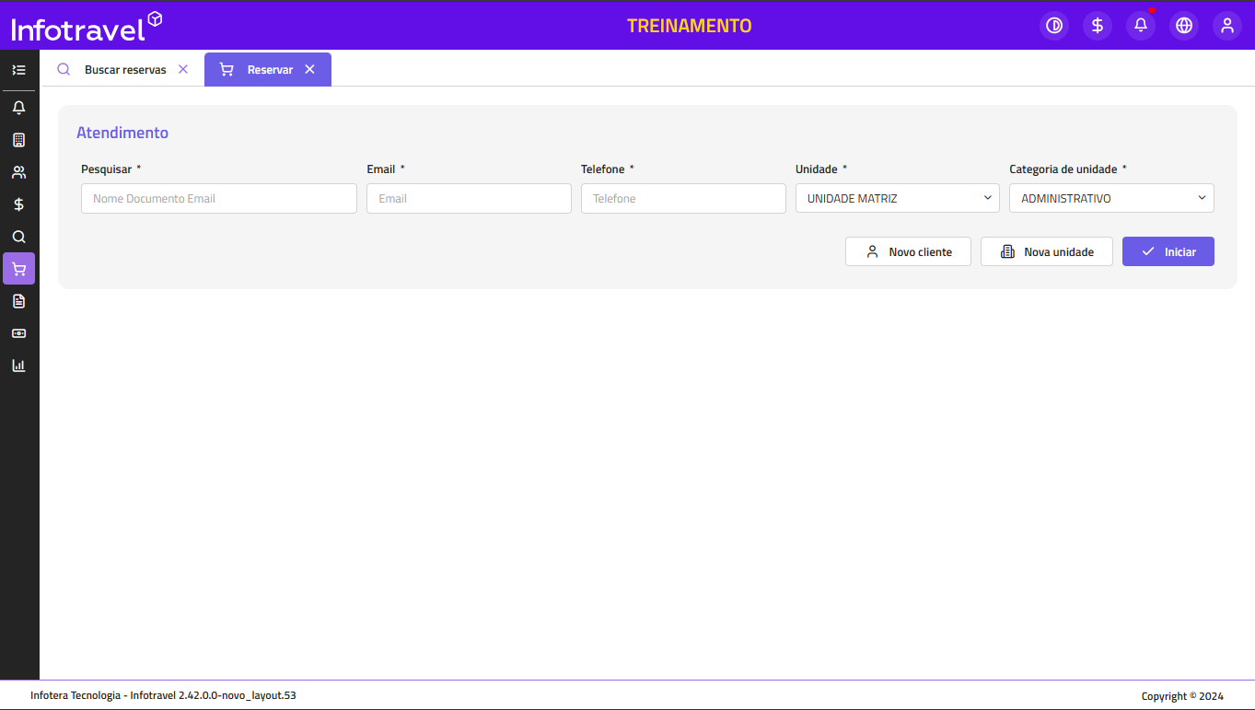This screenshot has width=1255, height=710.
Task: Expand the Categoria de unidade dropdown
Action: point(1111,199)
